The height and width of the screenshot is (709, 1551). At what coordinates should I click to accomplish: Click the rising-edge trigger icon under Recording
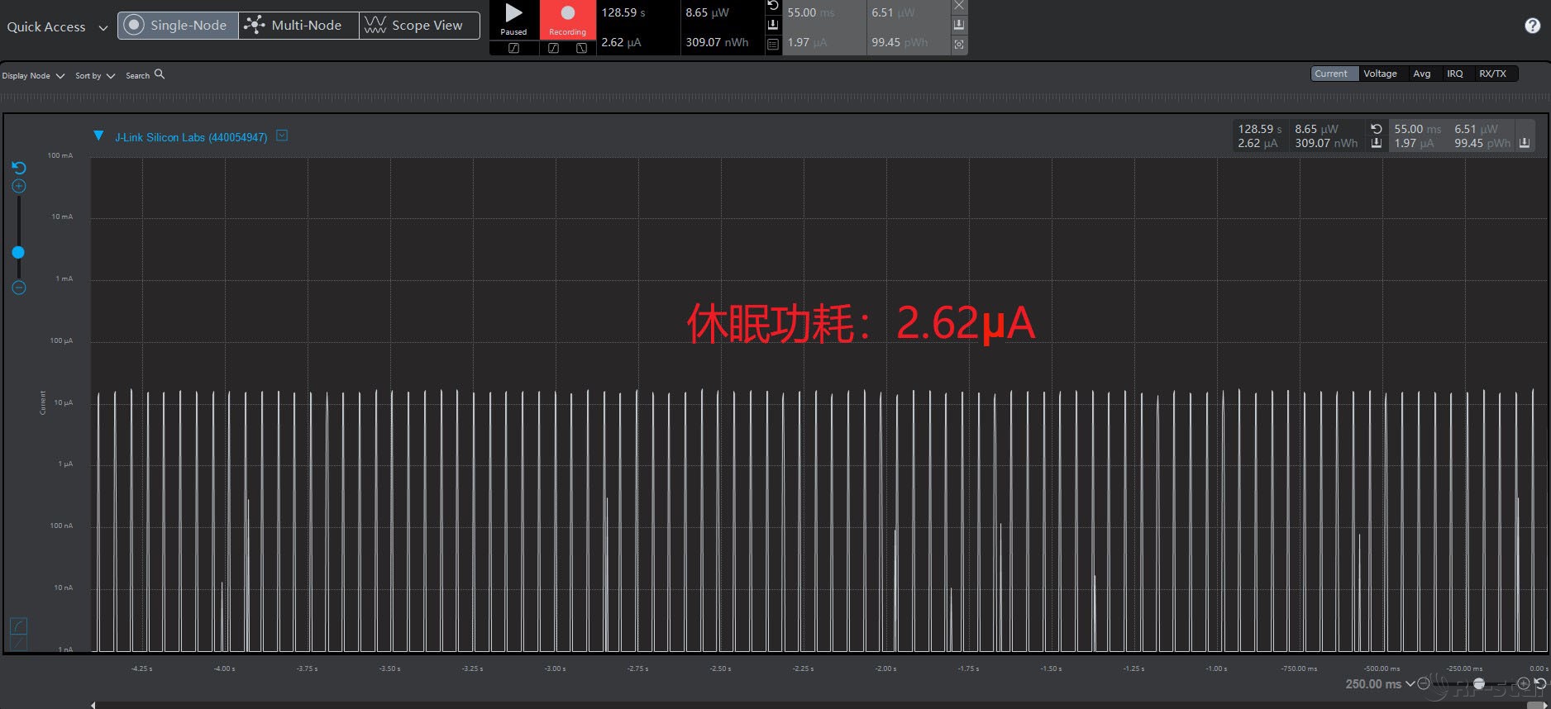[554, 48]
